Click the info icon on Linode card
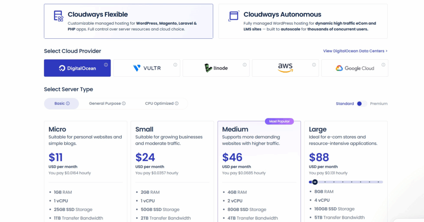Image resolution: width=424 pixels, height=222 pixels. (x=245, y=65)
